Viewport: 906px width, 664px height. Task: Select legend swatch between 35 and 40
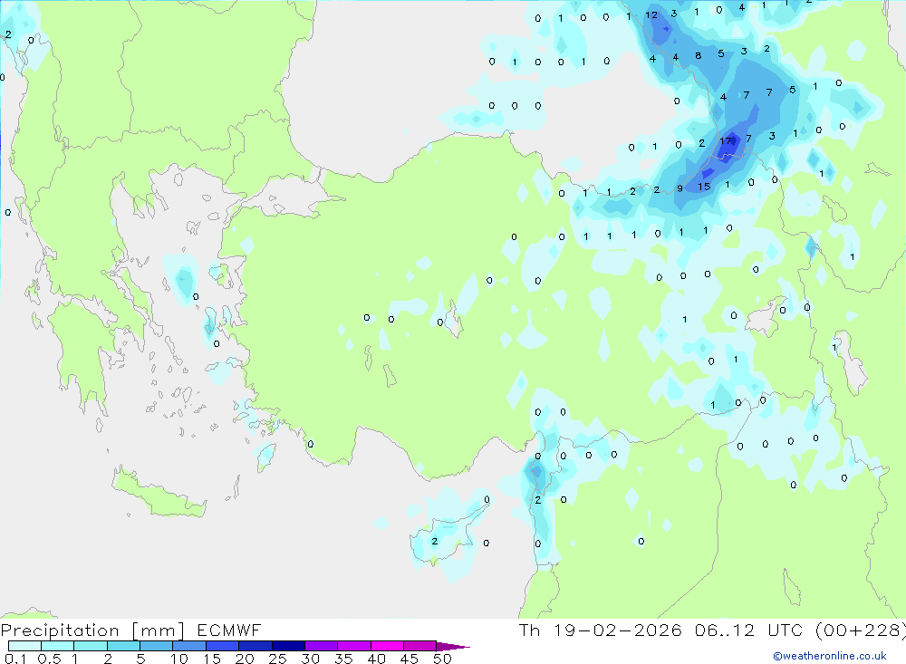pyautogui.click(x=354, y=646)
